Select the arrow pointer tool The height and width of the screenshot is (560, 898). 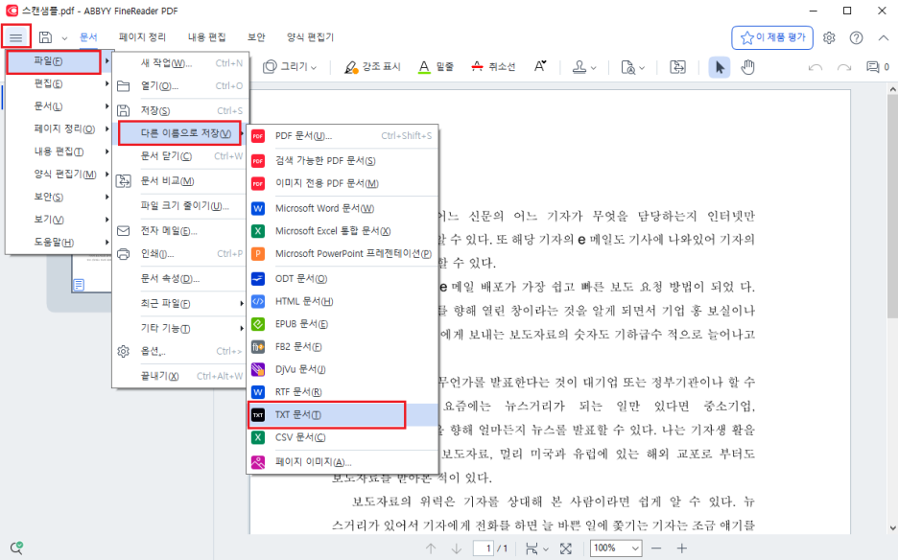click(720, 67)
